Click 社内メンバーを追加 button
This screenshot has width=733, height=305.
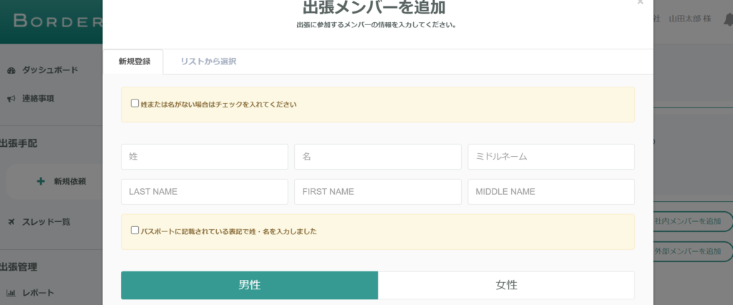click(693, 222)
